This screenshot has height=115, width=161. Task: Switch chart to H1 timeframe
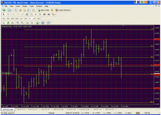click(21, 19)
